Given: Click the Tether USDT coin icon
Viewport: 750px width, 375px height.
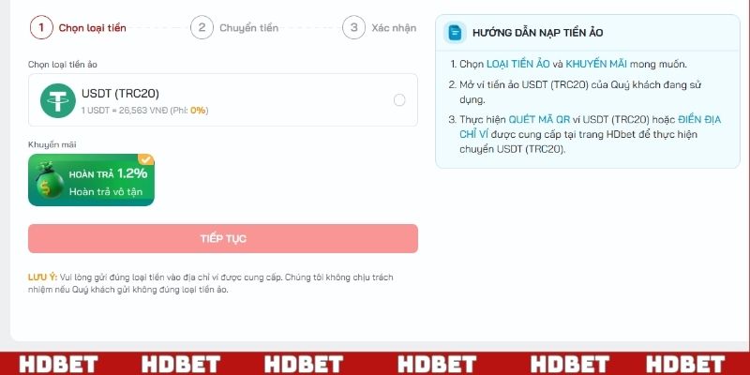Looking at the screenshot, I should click(58, 100).
